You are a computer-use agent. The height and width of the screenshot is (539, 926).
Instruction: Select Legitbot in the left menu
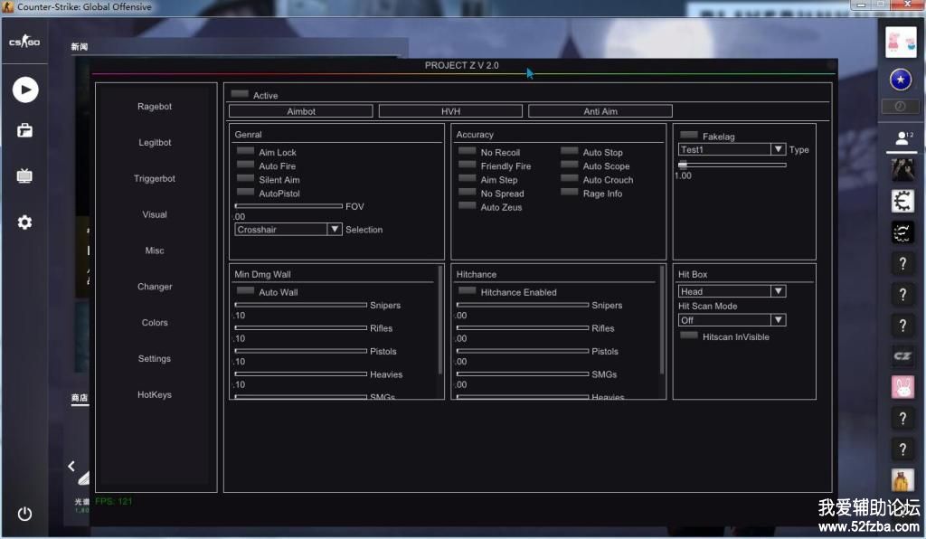click(x=155, y=142)
